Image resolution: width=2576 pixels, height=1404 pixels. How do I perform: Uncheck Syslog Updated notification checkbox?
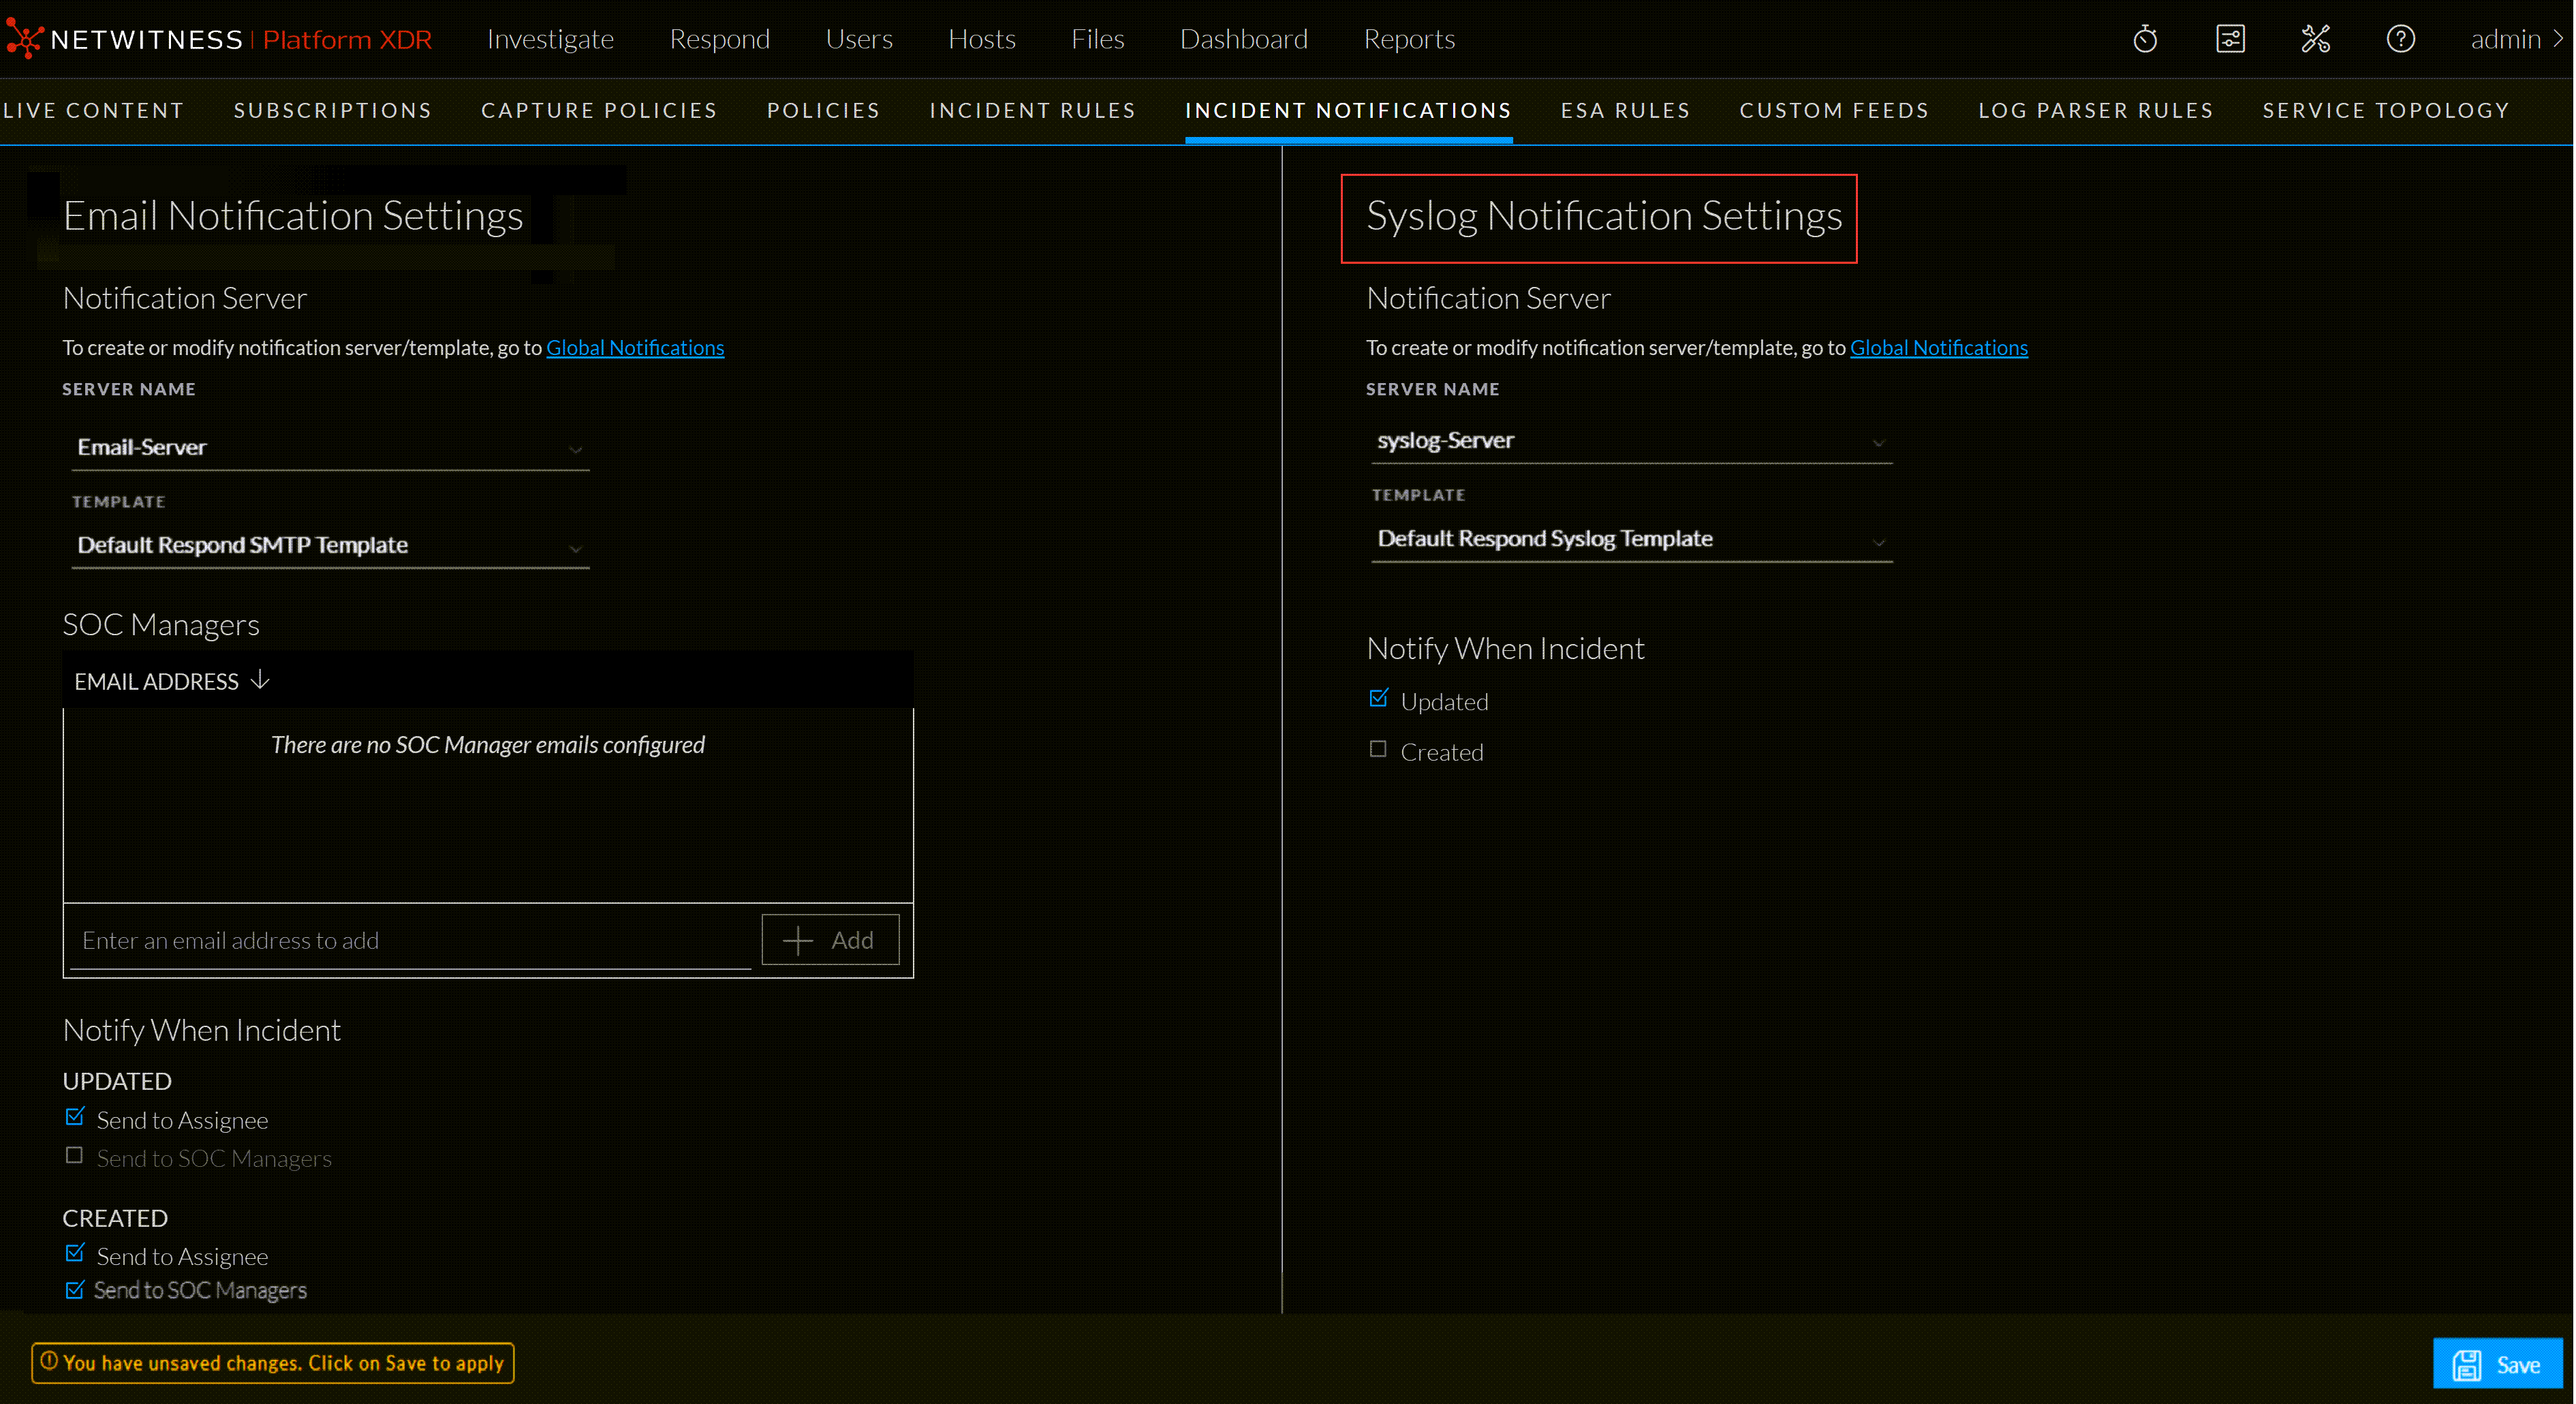[x=1378, y=699]
